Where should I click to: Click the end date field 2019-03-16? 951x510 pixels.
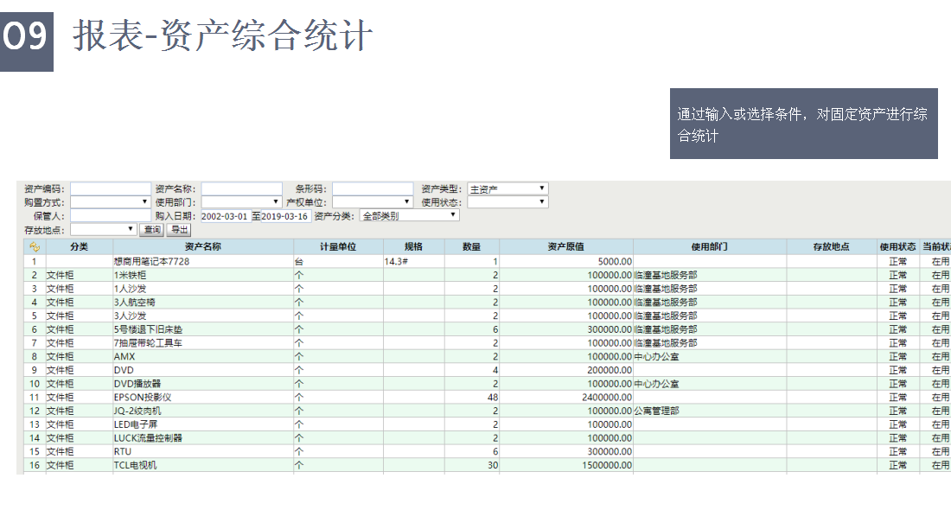[284, 216]
